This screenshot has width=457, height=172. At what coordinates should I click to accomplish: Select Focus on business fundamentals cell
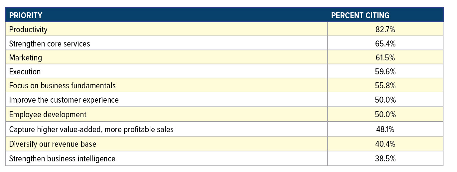pyautogui.click(x=62, y=85)
